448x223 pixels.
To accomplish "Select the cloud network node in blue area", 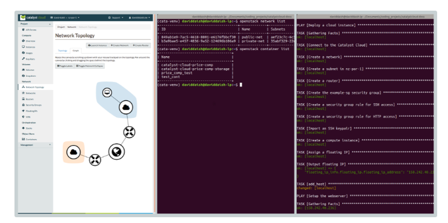I will coord(126,108).
